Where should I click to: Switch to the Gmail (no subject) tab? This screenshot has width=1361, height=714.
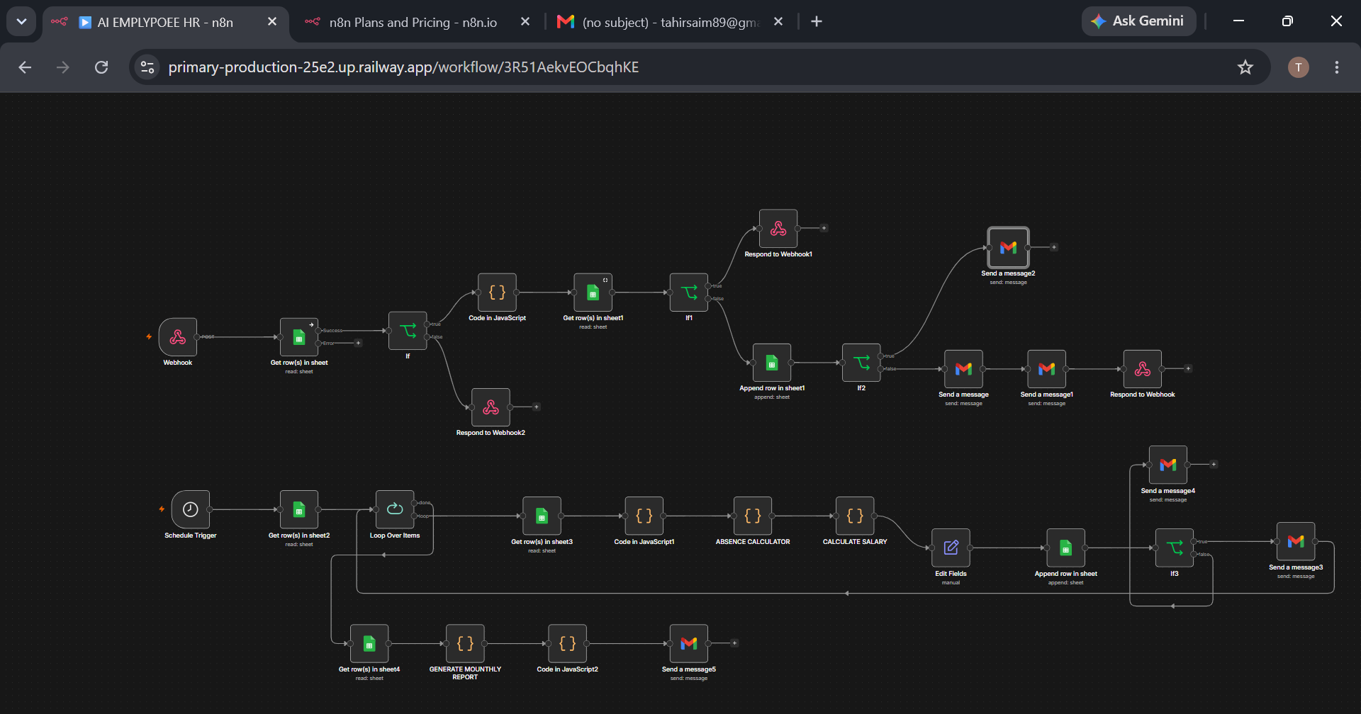(x=669, y=22)
